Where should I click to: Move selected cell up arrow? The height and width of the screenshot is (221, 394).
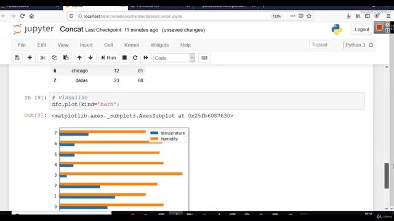pyautogui.click(x=79, y=58)
